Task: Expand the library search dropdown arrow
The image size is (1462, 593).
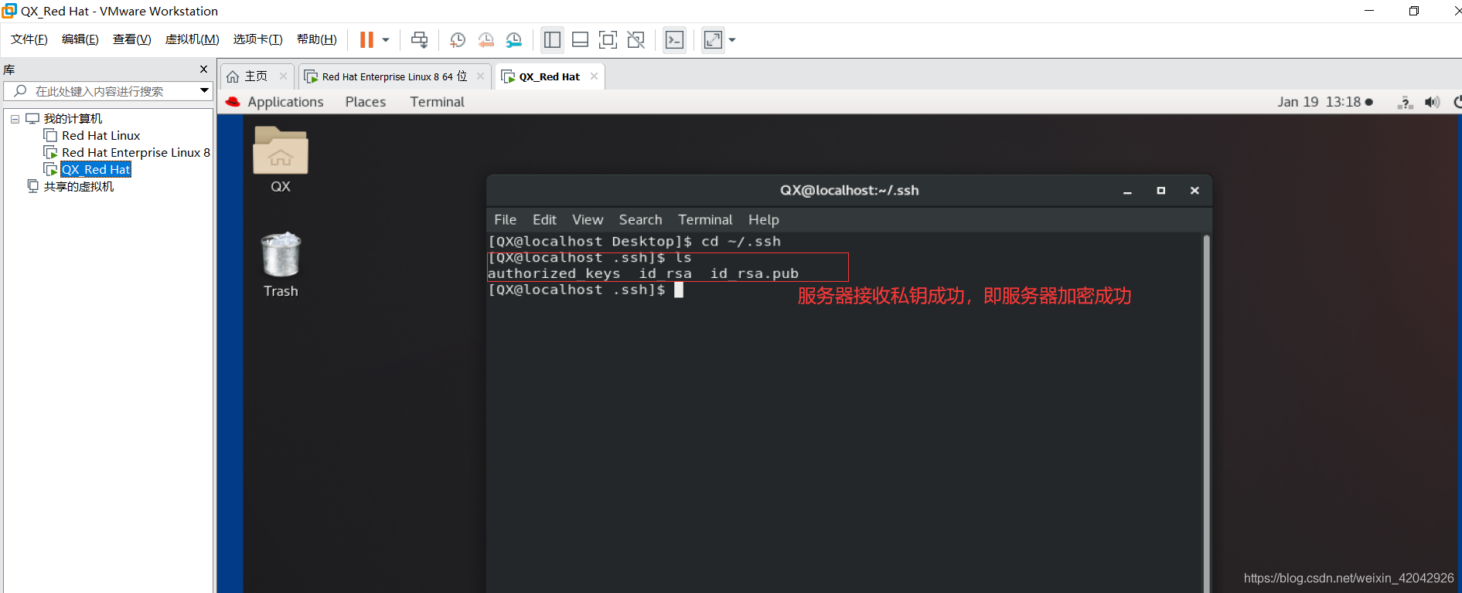Action: 205,91
